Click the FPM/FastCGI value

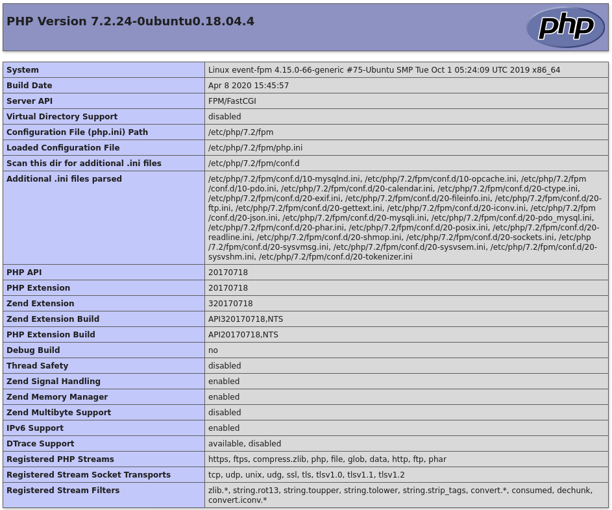coord(232,101)
